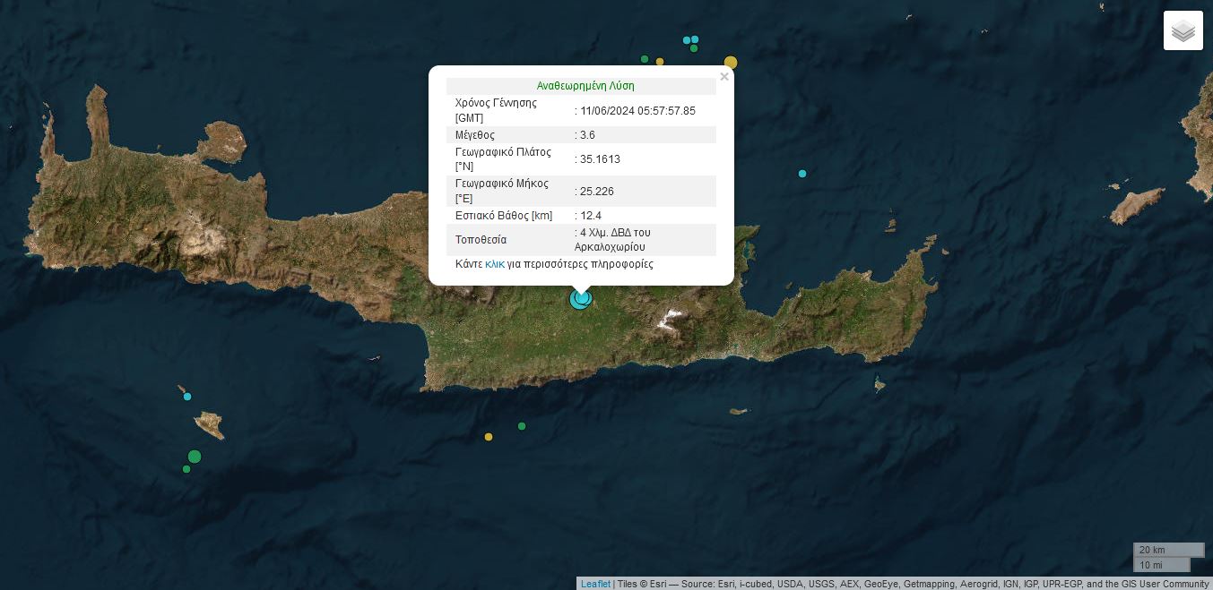Screen dimensions: 1213x590
Task: Select the cyan marker near the small islet
Action: pos(187,397)
